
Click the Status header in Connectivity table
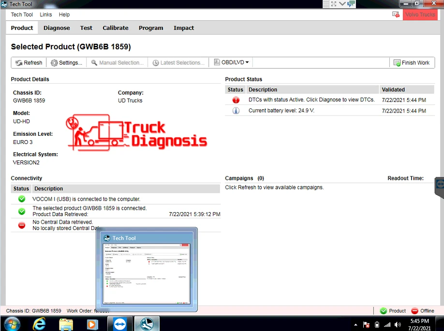(21, 189)
